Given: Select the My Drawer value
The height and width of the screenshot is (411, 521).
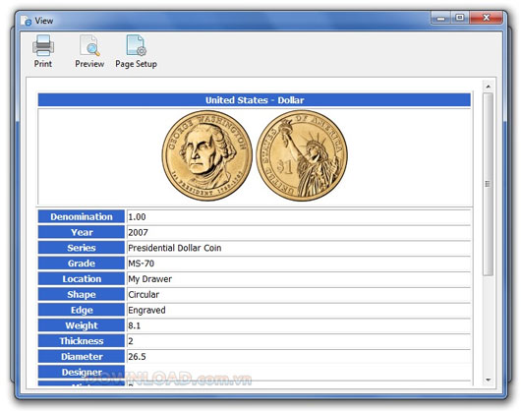Looking at the screenshot, I should (x=149, y=279).
